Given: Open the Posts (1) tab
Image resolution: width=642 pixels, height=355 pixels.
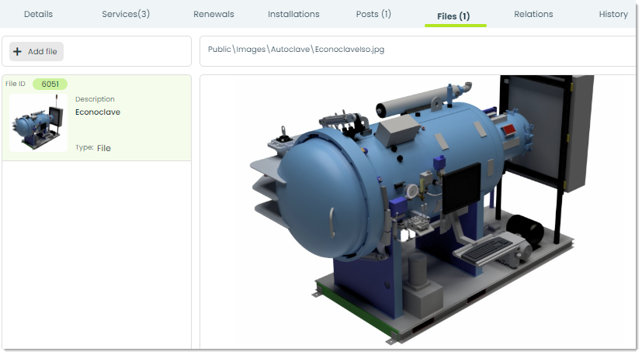Looking at the screenshot, I should [x=373, y=14].
